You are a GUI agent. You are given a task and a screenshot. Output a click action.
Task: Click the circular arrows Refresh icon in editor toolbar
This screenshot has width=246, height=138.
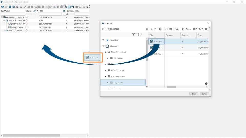click(x=50, y=7)
